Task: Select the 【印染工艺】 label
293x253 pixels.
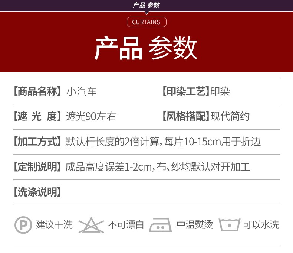Action: coord(184,91)
